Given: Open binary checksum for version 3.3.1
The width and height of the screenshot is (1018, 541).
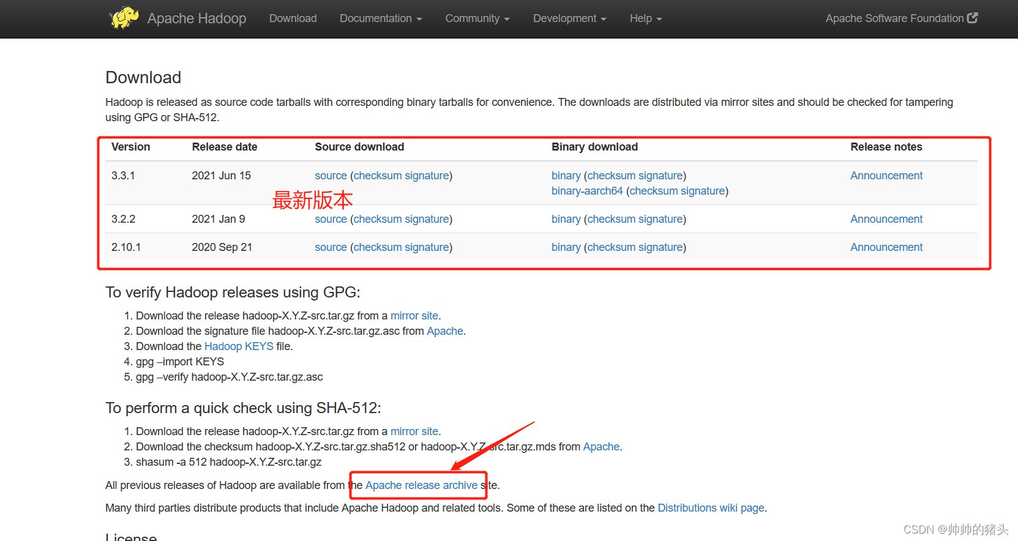Looking at the screenshot, I should [x=611, y=176].
